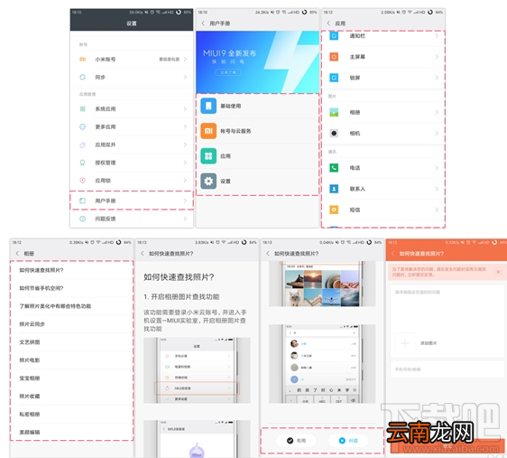Open topic 照片收藏

point(71,397)
